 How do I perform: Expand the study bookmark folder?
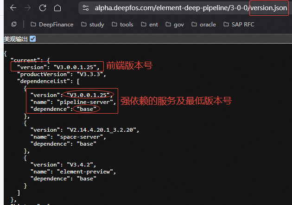(92, 24)
